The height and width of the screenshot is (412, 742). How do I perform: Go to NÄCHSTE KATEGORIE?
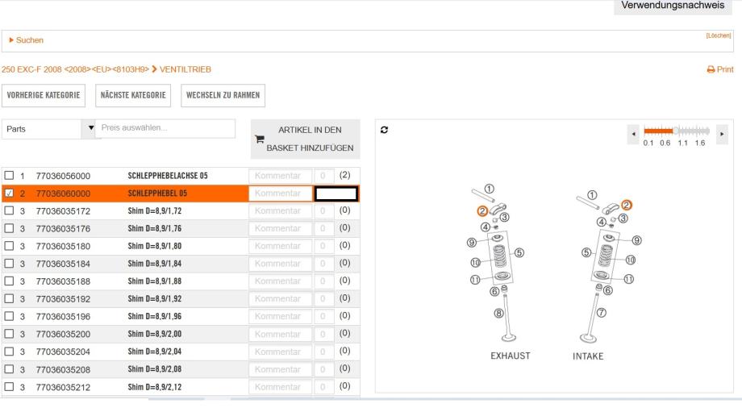134,95
